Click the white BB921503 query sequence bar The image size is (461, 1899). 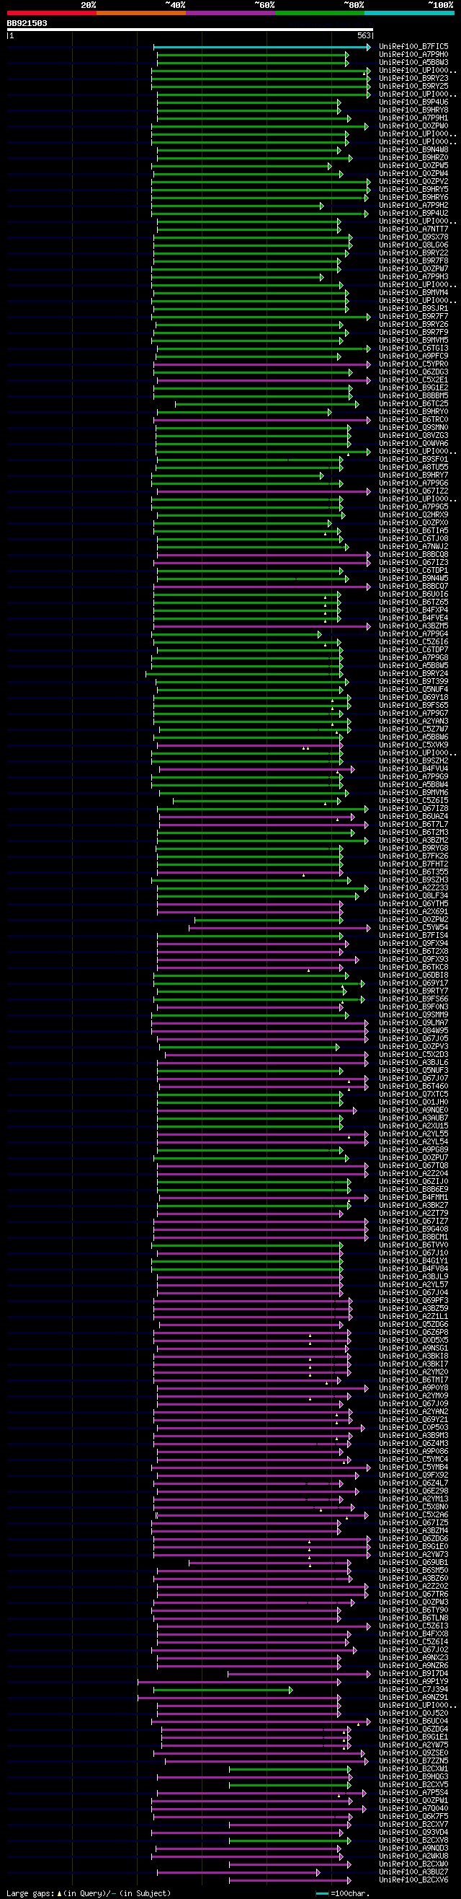pos(190,30)
